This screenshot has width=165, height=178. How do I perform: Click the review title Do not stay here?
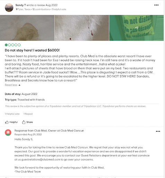(32, 50)
